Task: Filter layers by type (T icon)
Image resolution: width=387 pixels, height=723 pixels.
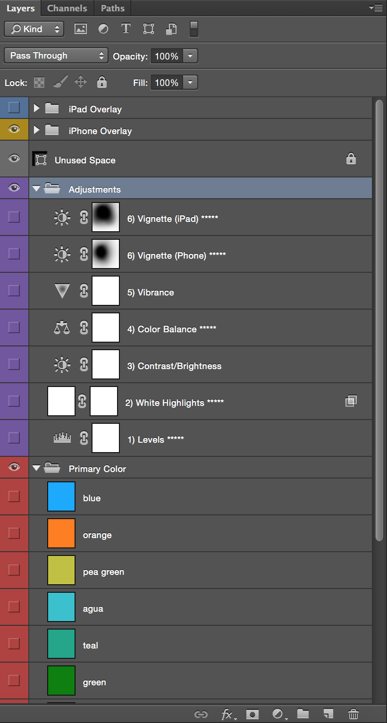Action: (x=126, y=29)
